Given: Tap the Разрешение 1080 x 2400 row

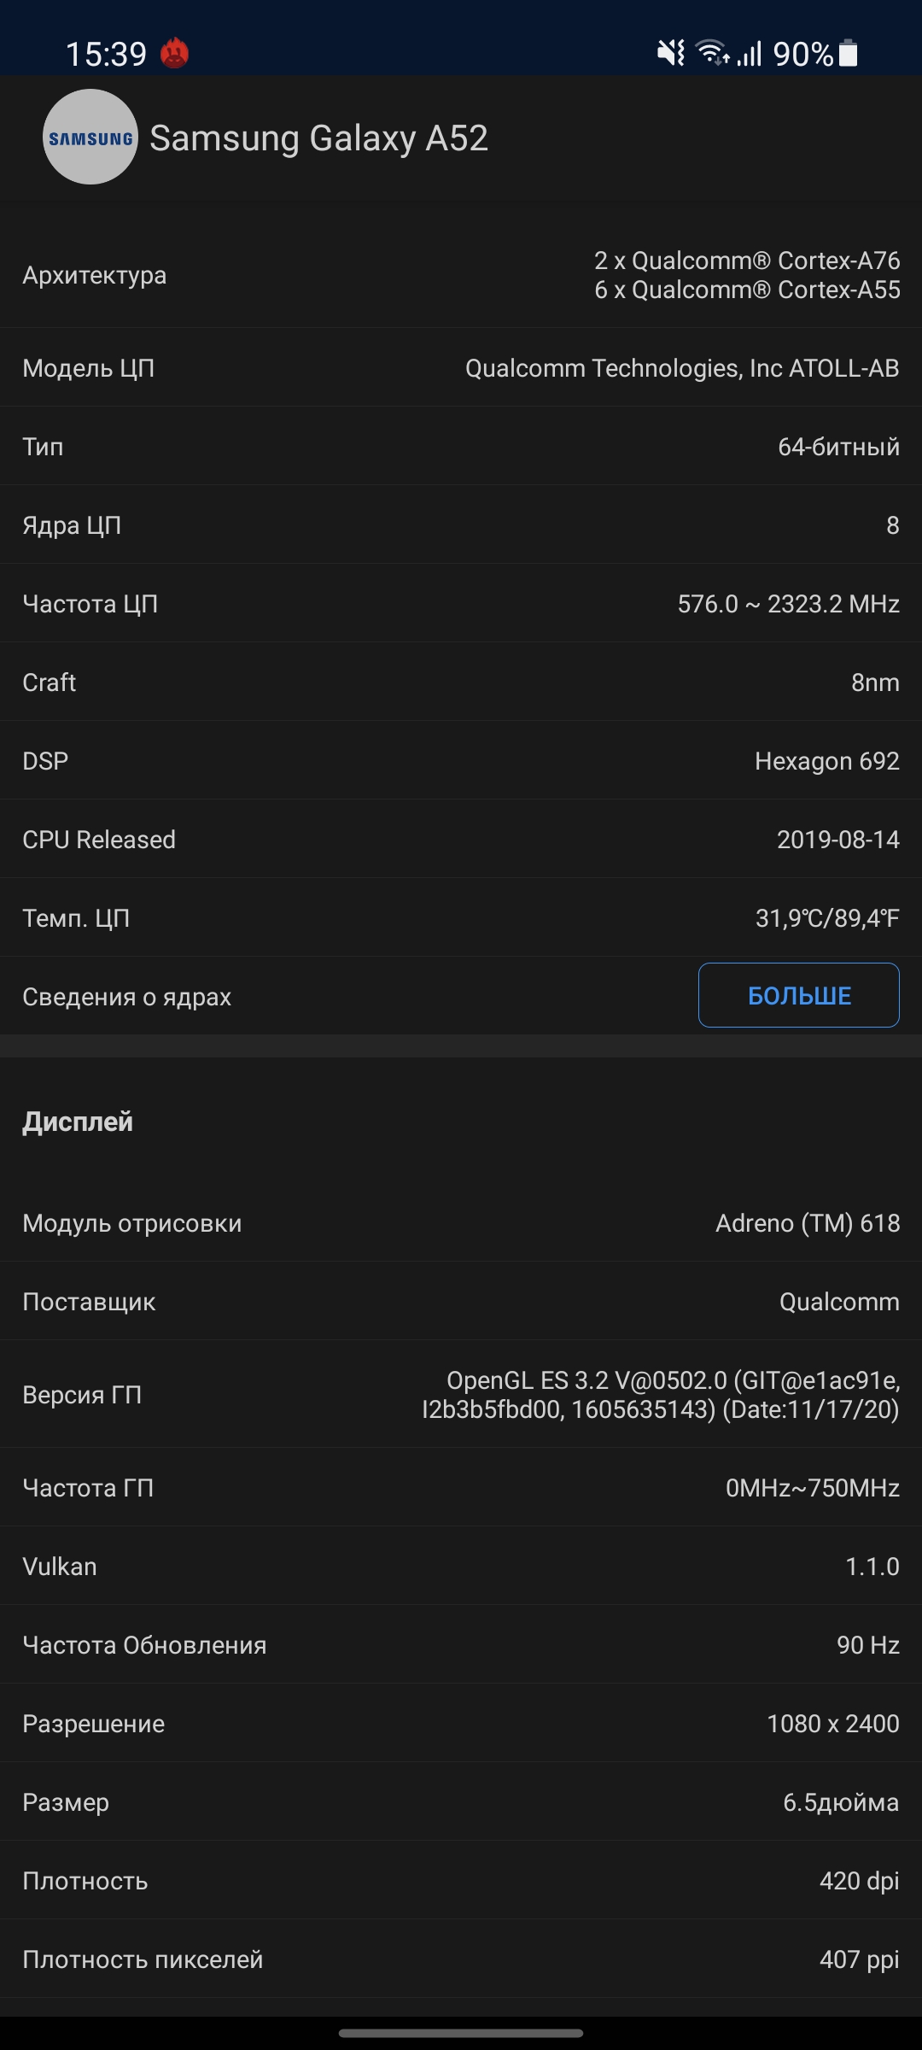Looking at the screenshot, I should pyautogui.click(x=461, y=1724).
